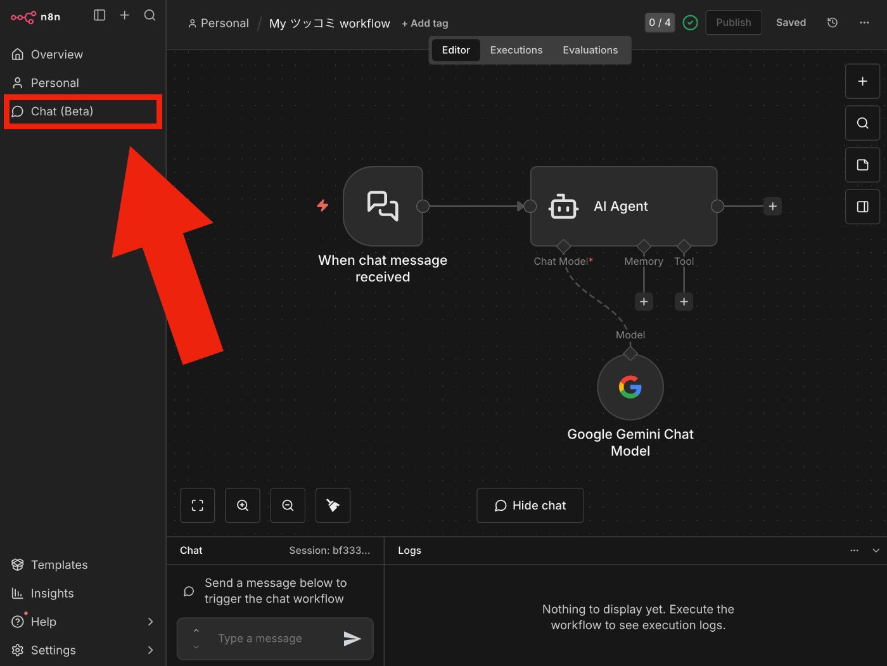Viewport: 887px width, 666px height.
Task: Click the Add tag link
Action: (424, 23)
